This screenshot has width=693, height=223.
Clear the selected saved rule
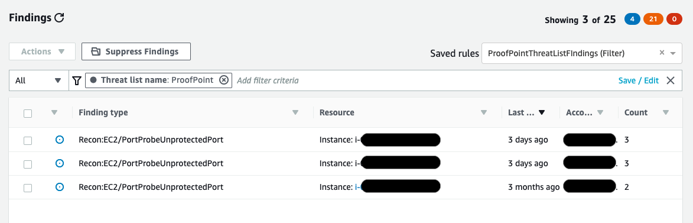click(x=662, y=53)
